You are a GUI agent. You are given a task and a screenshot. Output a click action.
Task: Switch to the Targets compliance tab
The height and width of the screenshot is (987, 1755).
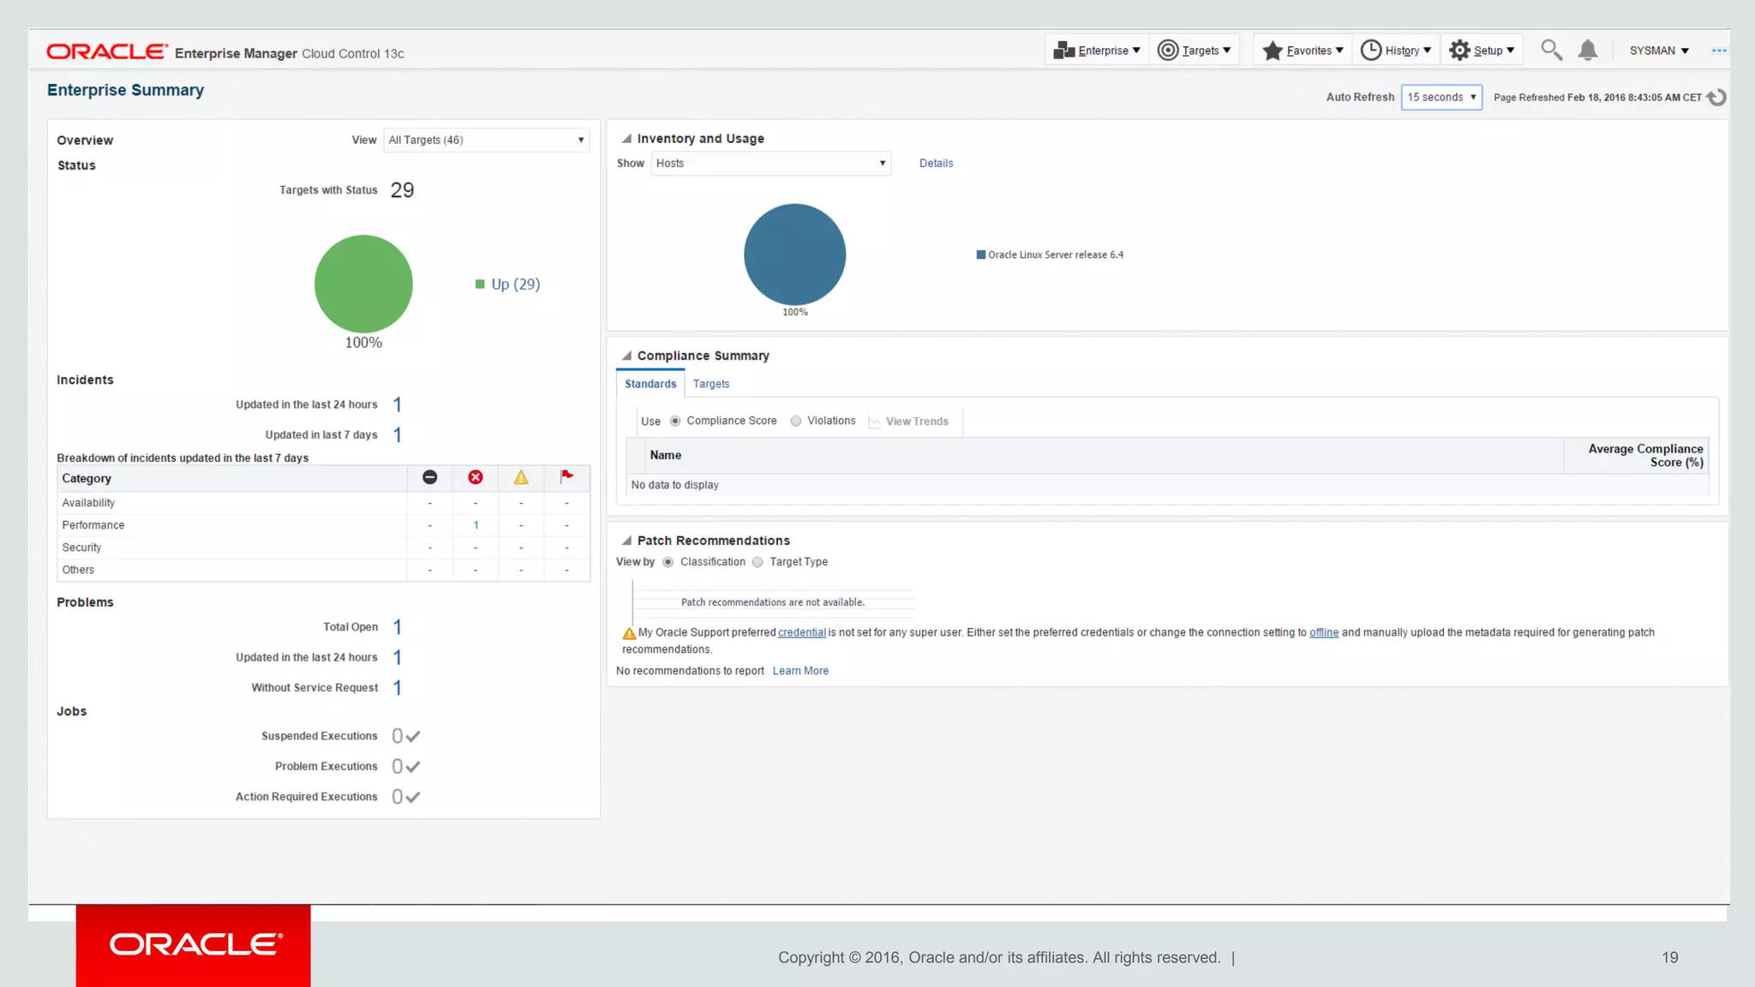[x=710, y=384]
